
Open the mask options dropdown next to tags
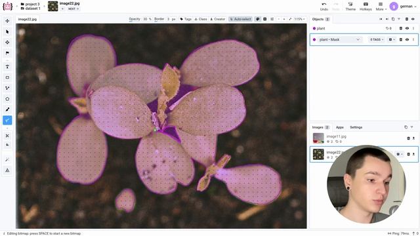pyautogui.click(x=392, y=39)
